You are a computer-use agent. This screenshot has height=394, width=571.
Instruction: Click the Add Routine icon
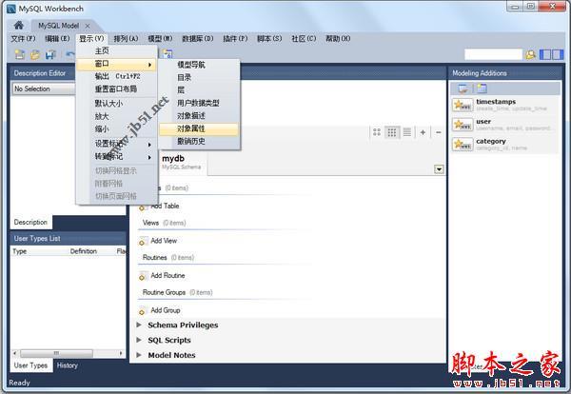point(143,276)
